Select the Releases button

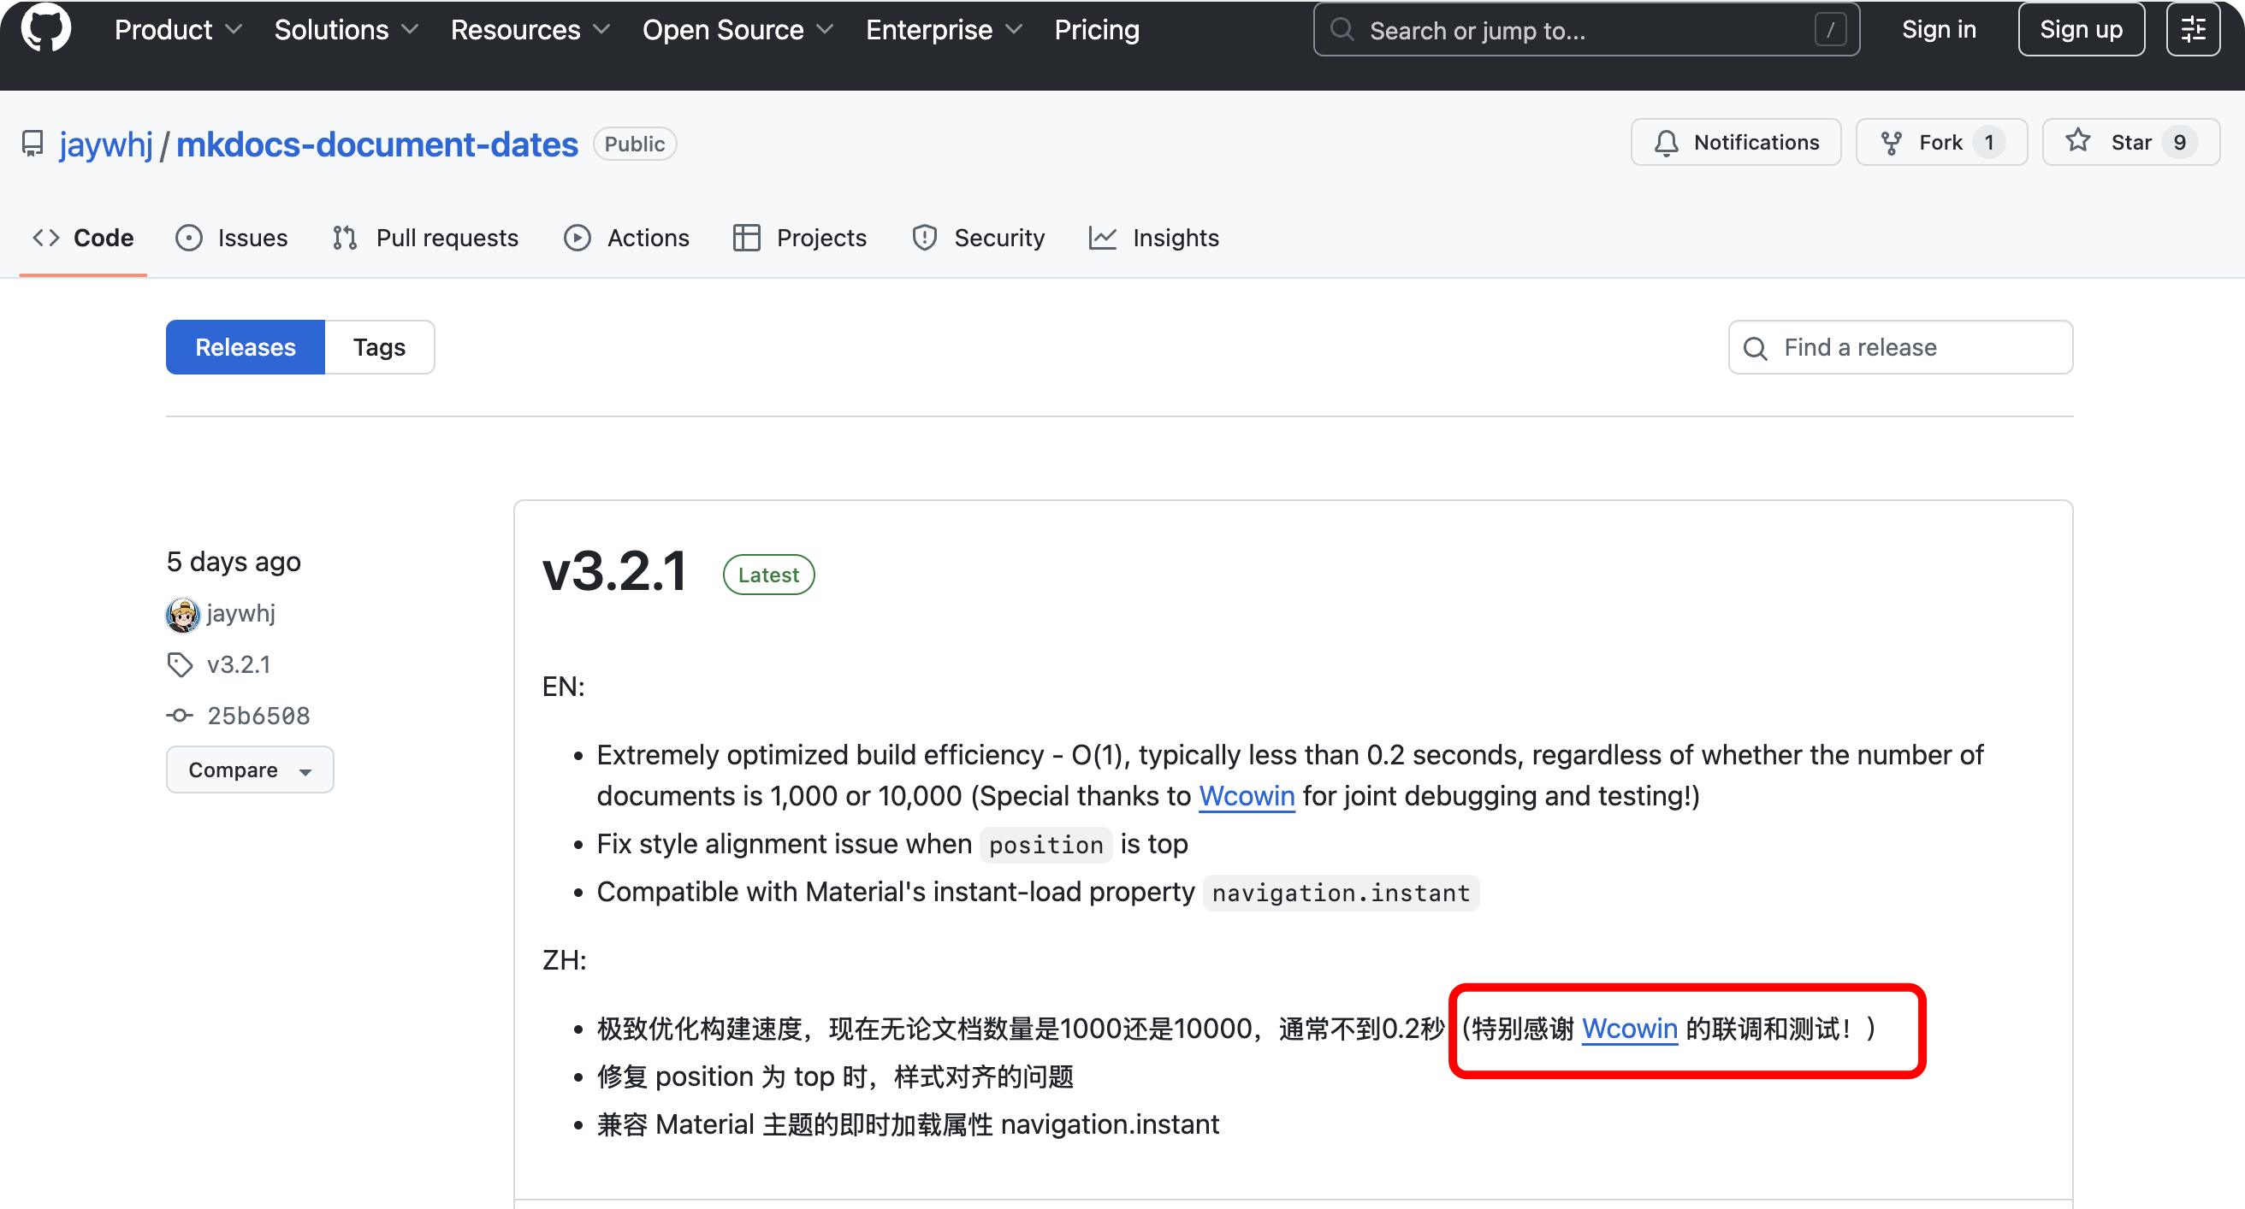pyautogui.click(x=245, y=346)
